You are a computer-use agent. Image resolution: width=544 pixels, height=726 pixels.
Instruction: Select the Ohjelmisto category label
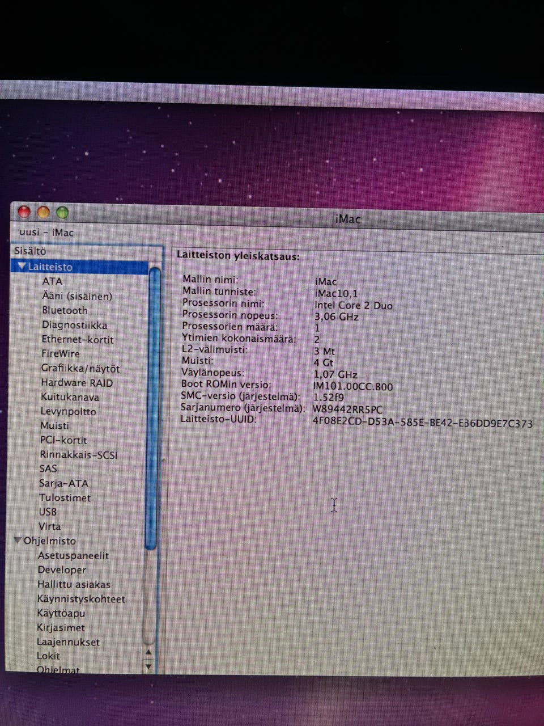[49, 541]
